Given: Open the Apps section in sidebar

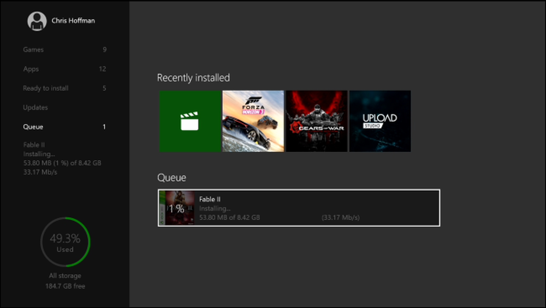Looking at the screenshot, I should coord(64,69).
